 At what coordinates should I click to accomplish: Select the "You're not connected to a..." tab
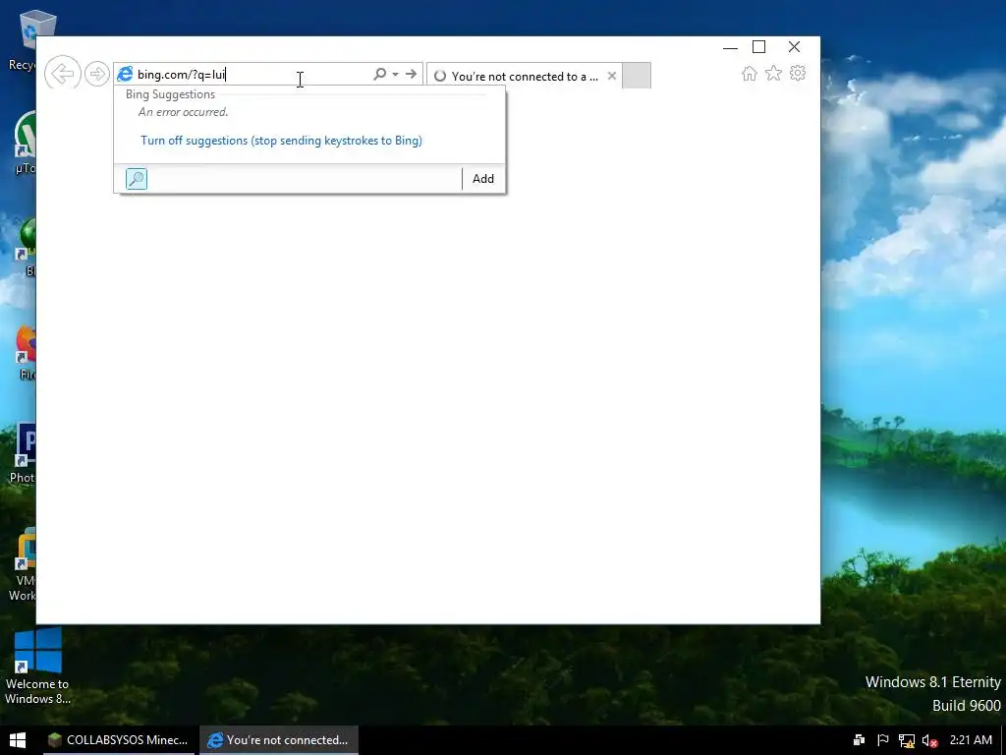pos(525,76)
